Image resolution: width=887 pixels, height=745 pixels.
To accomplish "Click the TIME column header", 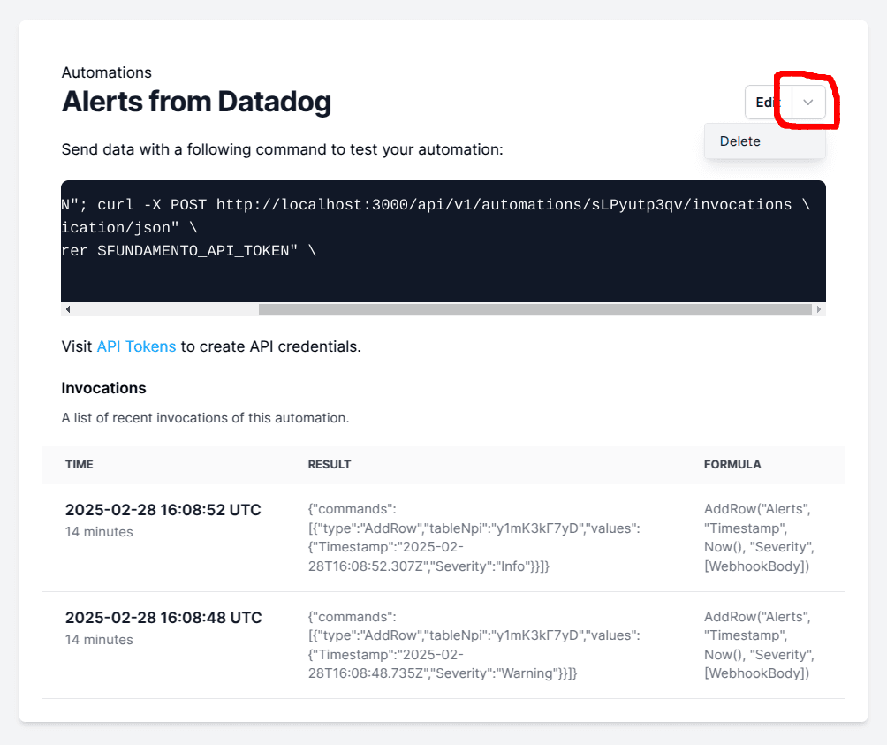I will tap(80, 464).
